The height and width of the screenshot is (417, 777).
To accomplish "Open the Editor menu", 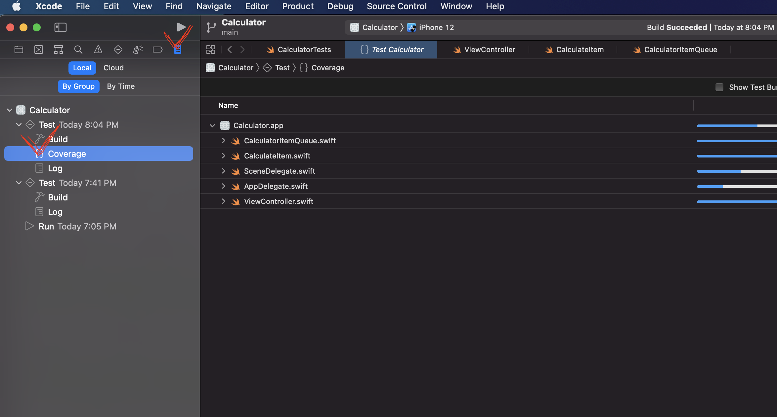I will (x=257, y=6).
